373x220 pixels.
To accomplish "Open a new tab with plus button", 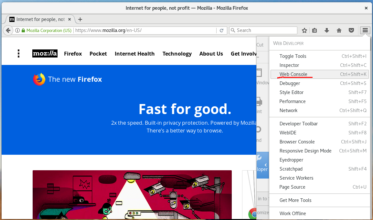I will click(80, 19).
